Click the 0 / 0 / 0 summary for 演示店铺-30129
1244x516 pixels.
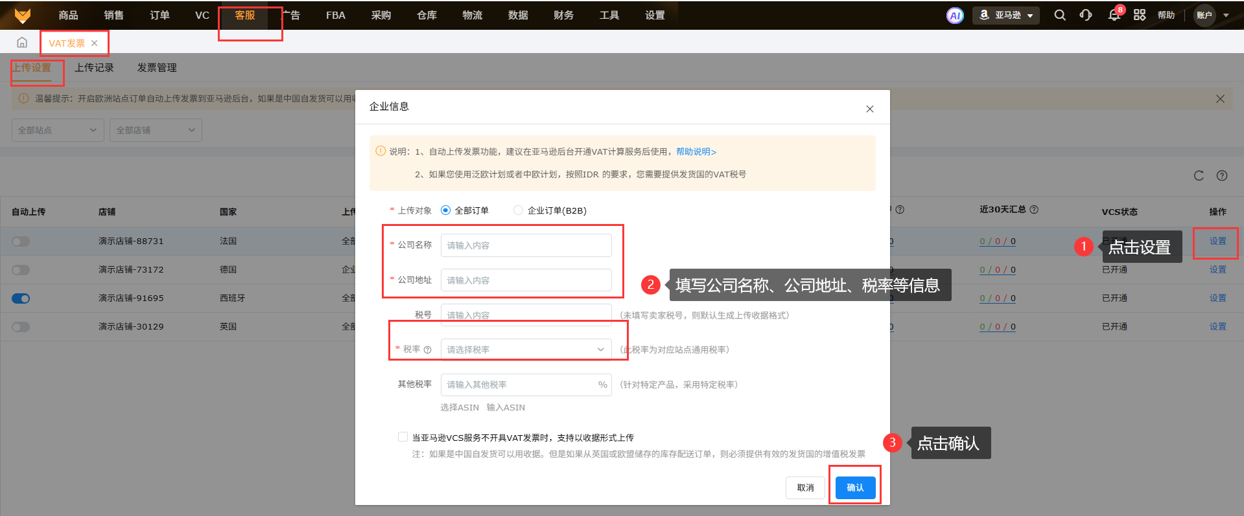tap(998, 327)
